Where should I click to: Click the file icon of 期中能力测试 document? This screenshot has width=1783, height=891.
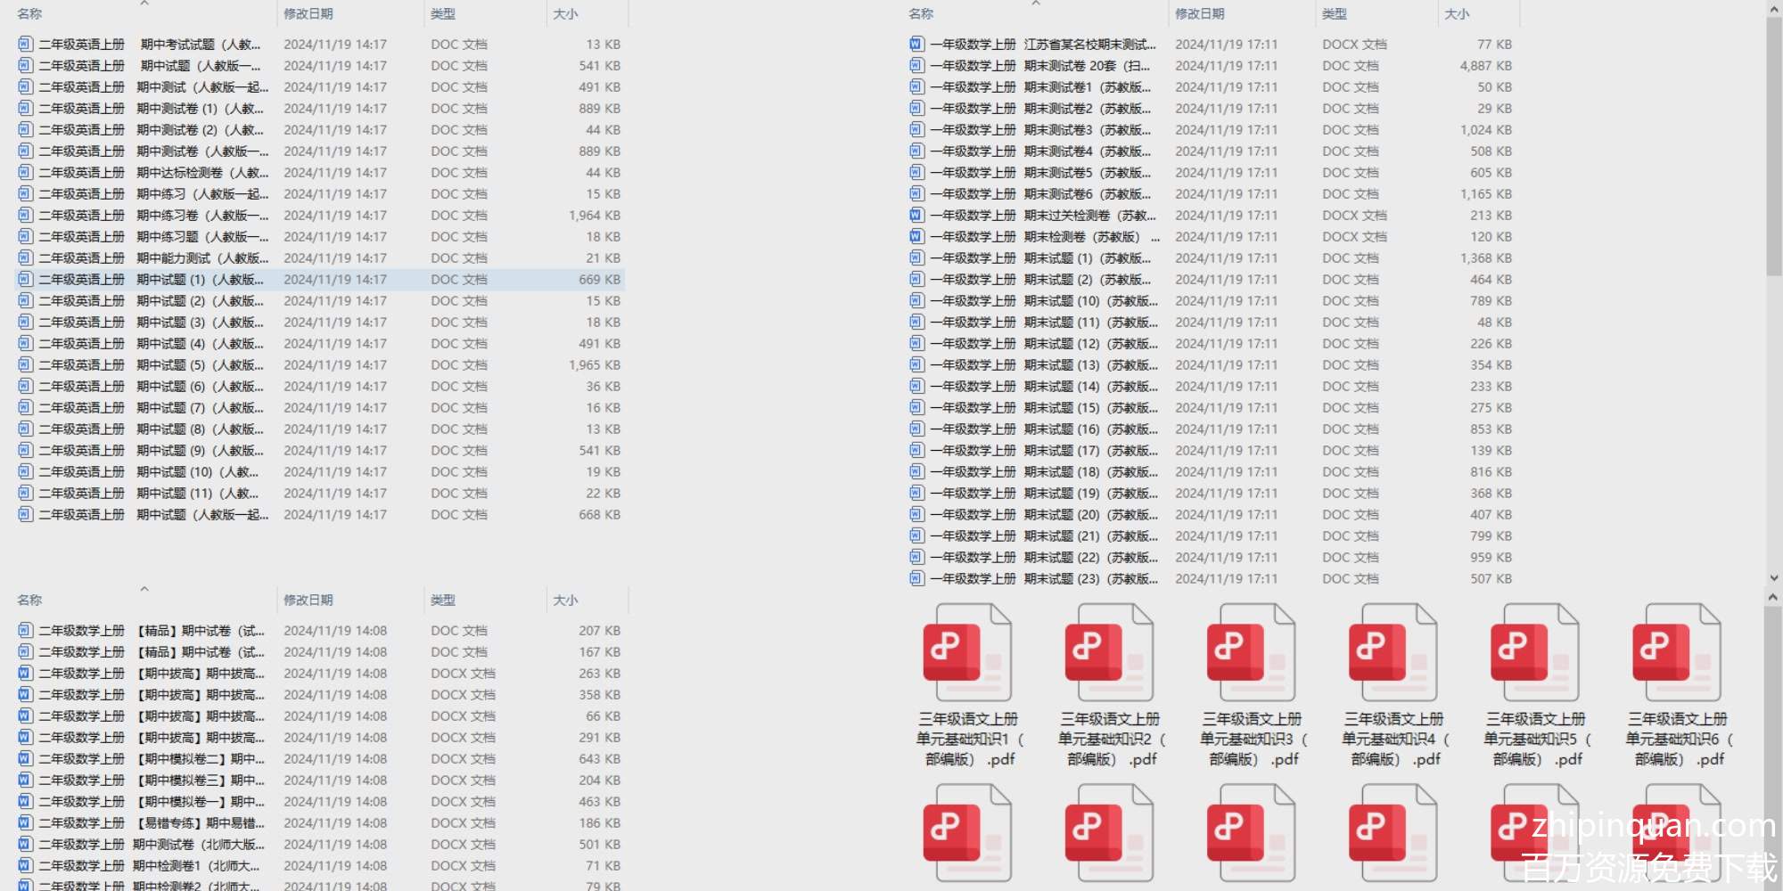[25, 257]
